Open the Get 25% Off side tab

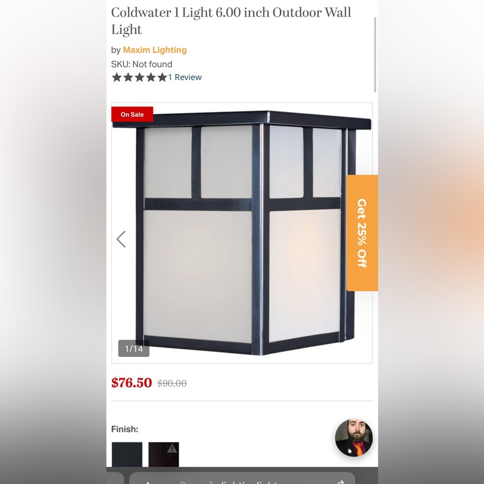(x=362, y=233)
